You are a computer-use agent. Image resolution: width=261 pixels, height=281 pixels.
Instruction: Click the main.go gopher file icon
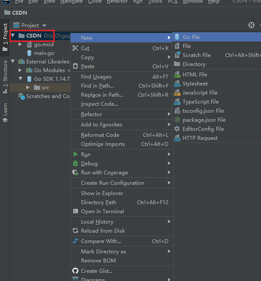(x=29, y=53)
